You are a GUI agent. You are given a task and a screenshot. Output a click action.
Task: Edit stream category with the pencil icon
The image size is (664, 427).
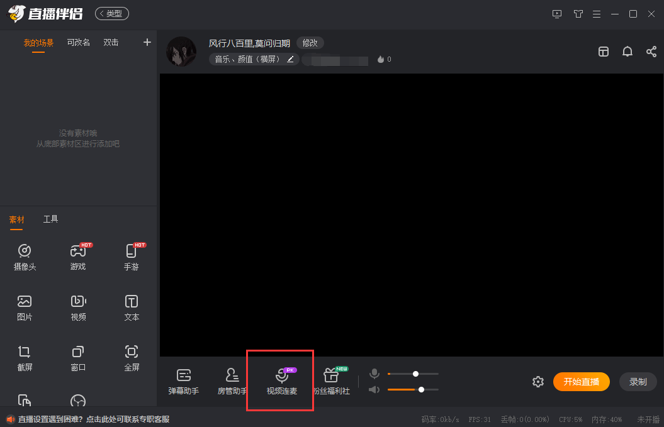[290, 58]
